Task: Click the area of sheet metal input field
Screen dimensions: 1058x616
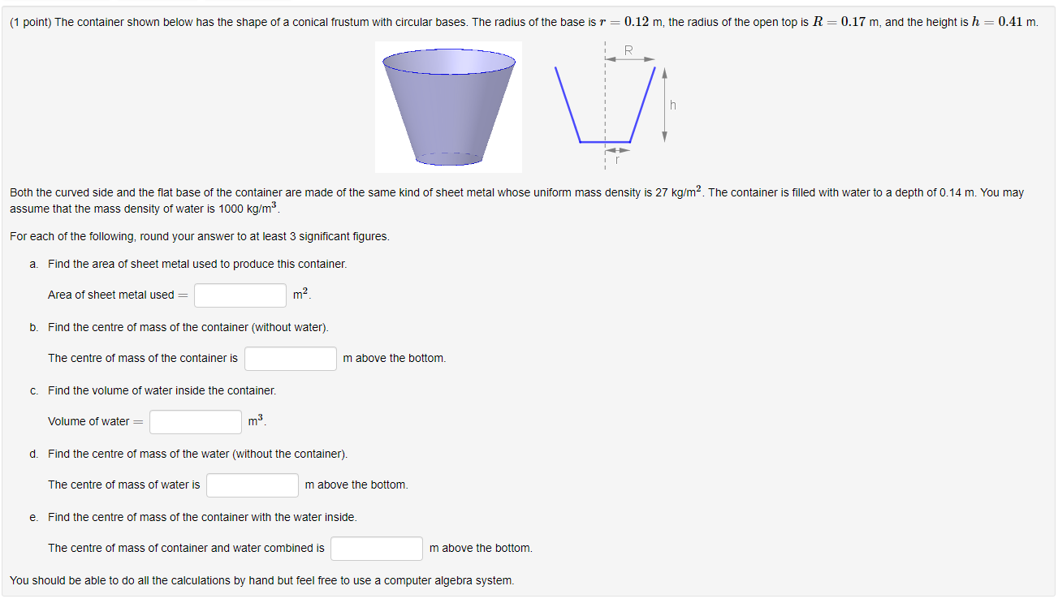Action: click(x=240, y=295)
